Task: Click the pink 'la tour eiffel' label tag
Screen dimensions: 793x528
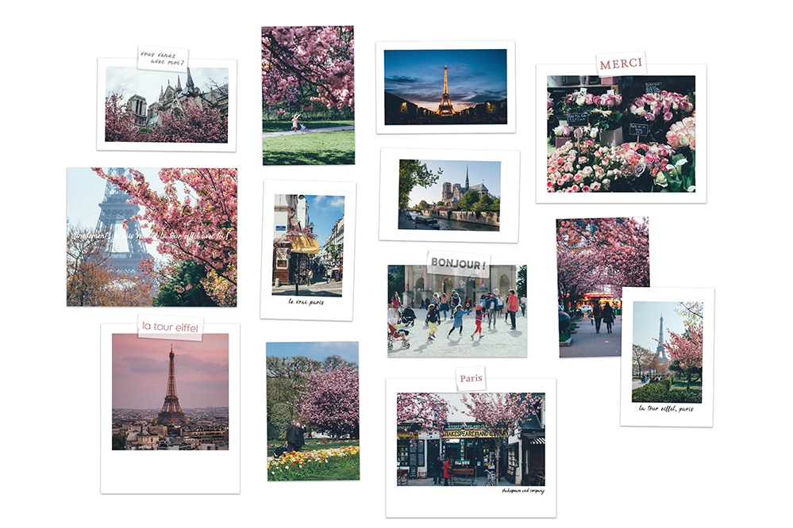Action: pyautogui.click(x=170, y=326)
